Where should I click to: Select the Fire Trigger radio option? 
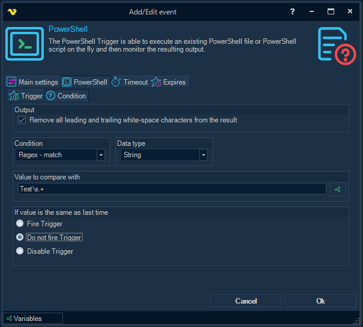(20, 223)
